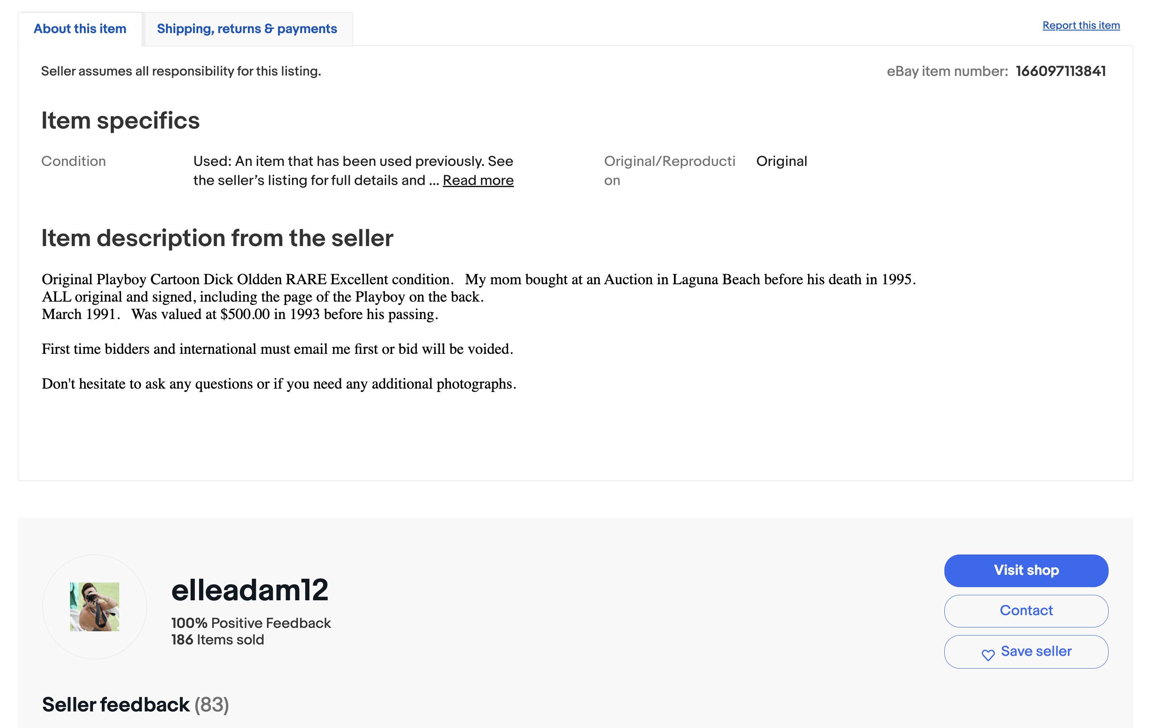Click the 186 Items sold text
Viewport: 1157px width, 728px height.
click(217, 640)
